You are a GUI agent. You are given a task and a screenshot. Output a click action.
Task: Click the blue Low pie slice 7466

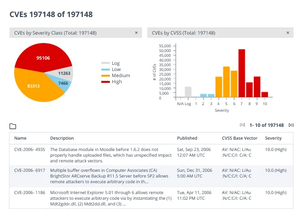[x=63, y=83]
